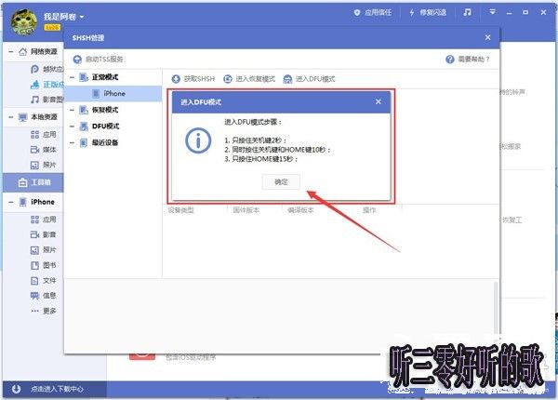Select the 恢复模式 tree label

(105, 110)
